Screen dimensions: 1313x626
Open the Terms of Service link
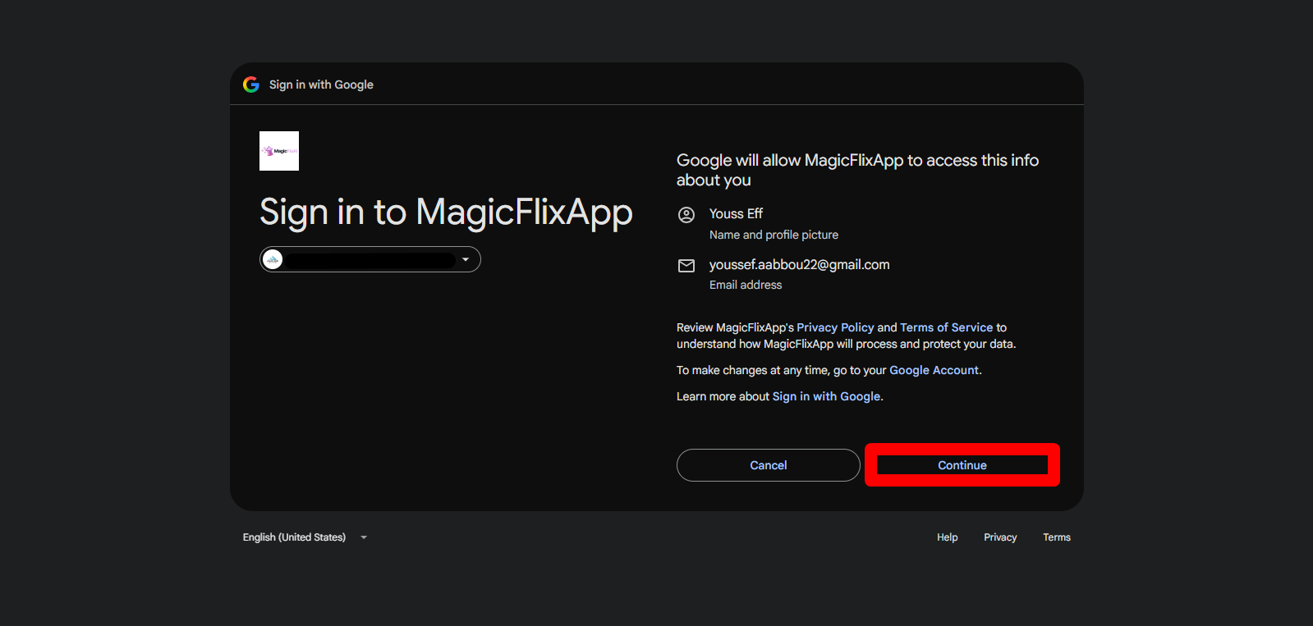[x=947, y=327]
